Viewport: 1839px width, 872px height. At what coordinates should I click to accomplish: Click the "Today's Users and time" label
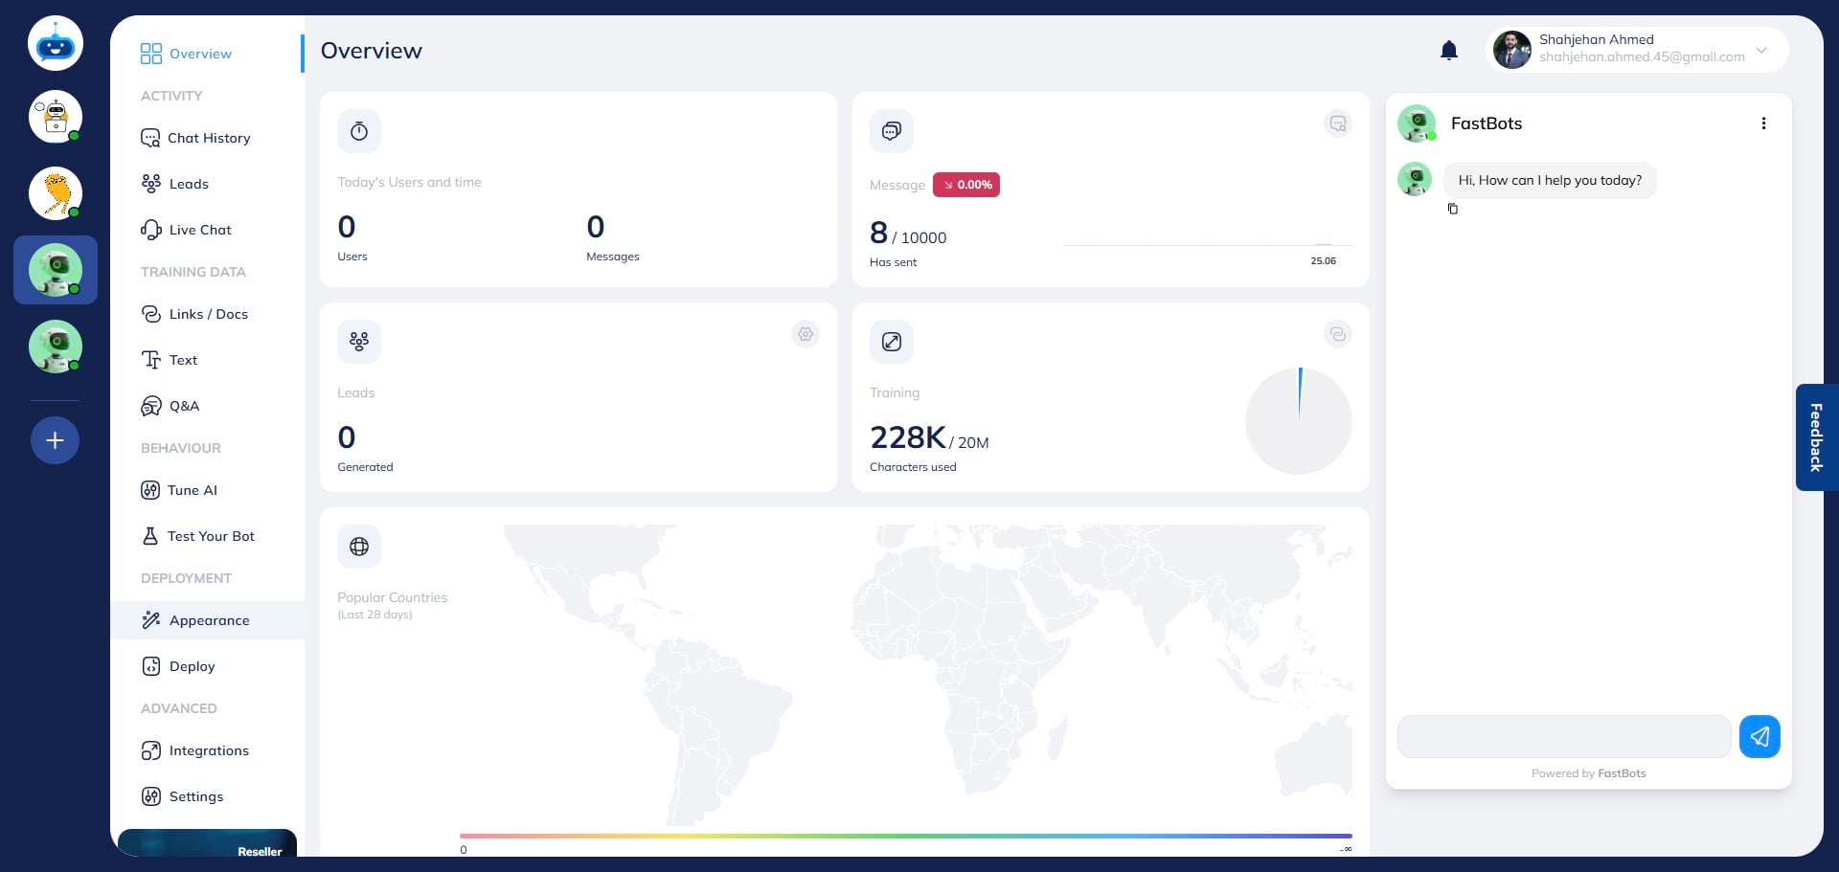click(x=409, y=182)
